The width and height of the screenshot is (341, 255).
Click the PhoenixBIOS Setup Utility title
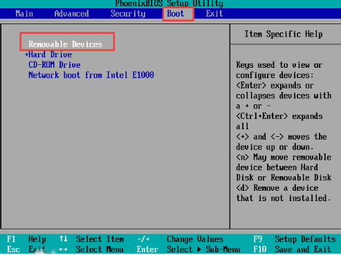coord(169,3)
